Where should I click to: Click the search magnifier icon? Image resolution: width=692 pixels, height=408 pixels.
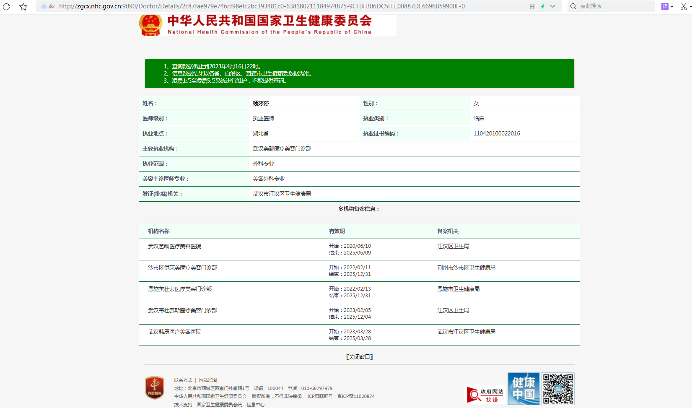[x=573, y=6]
